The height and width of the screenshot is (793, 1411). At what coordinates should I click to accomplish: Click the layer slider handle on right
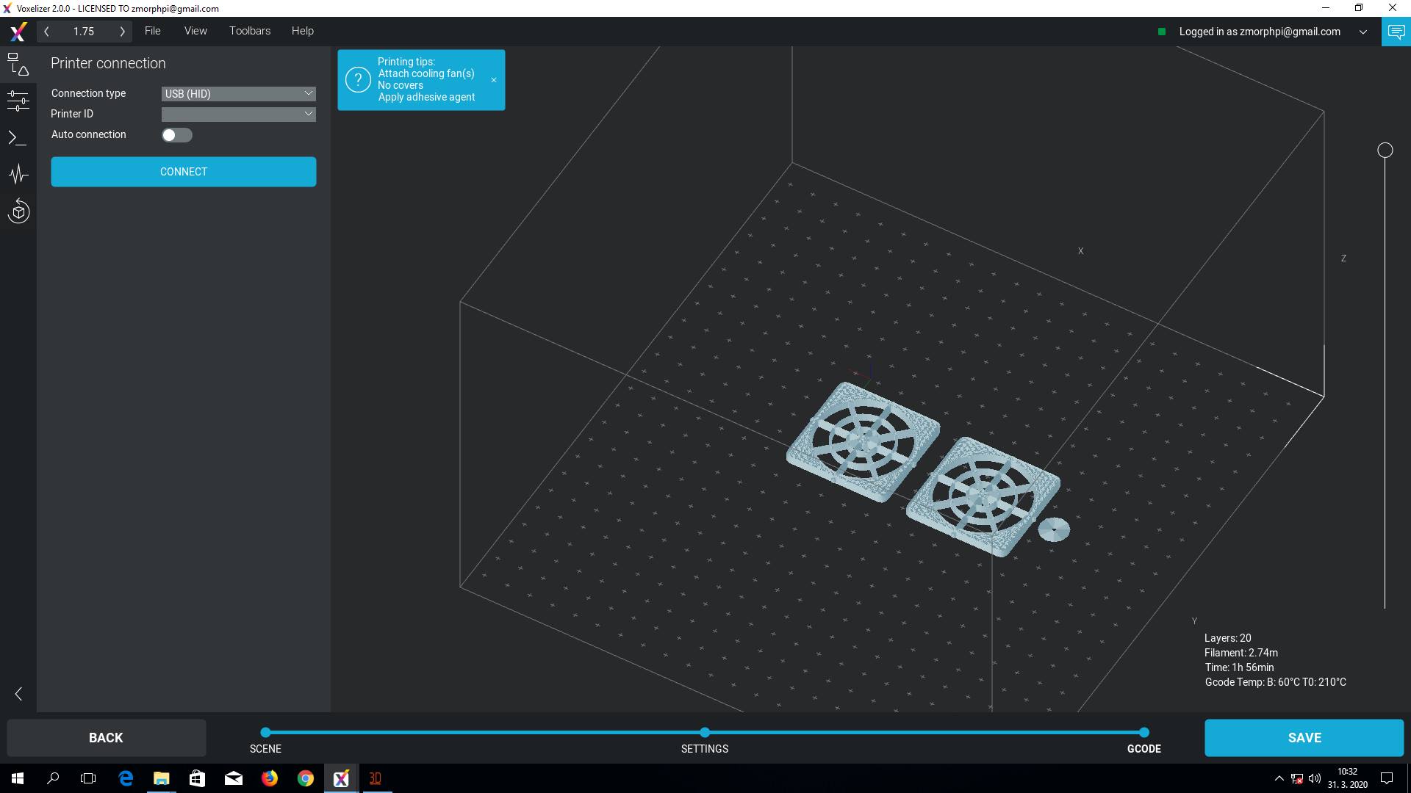coord(1385,151)
